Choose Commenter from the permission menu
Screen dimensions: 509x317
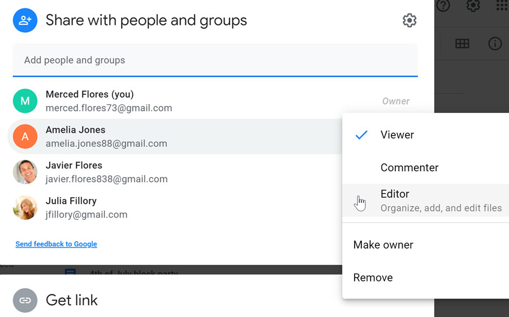tap(409, 168)
